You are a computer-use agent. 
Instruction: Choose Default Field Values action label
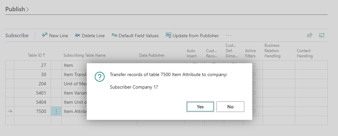[139, 36]
